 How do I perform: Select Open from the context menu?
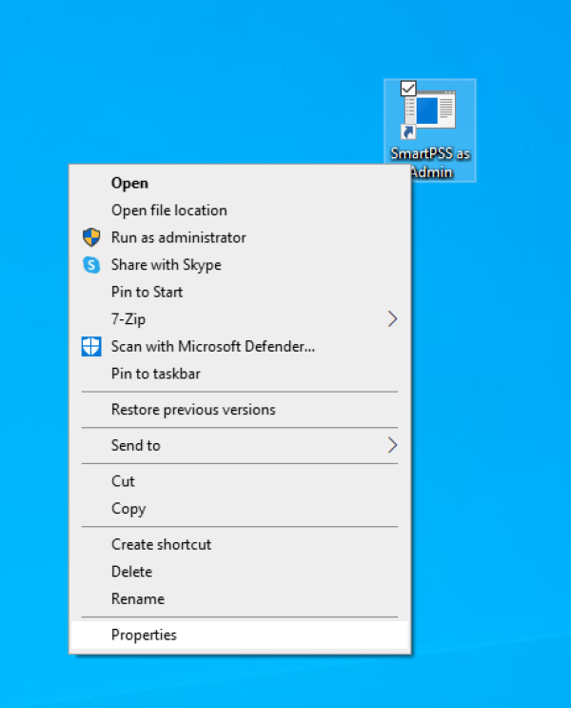[129, 183]
